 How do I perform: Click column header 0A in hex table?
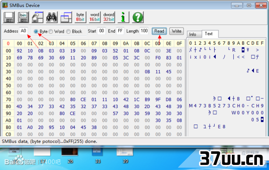click(x=126, y=43)
